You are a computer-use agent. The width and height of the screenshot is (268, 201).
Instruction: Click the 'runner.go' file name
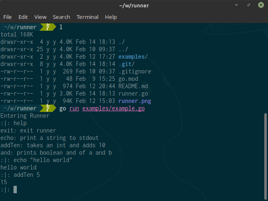(133, 94)
